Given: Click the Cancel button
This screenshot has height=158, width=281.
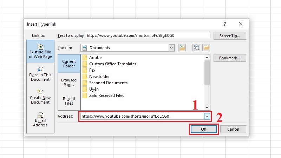Looking at the screenshot, I should point(233,129).
